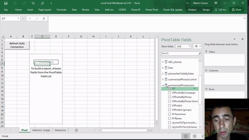Image resolution: width=249 pixels, height=140 pixels.
Task: Switch to the Memory Usage sheet
Action: 41,130
